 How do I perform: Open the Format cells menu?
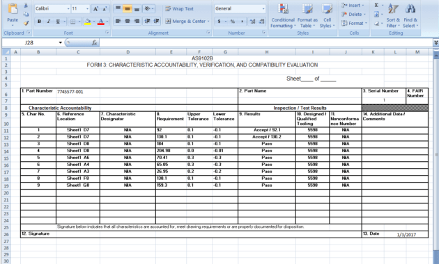(354, 24)
